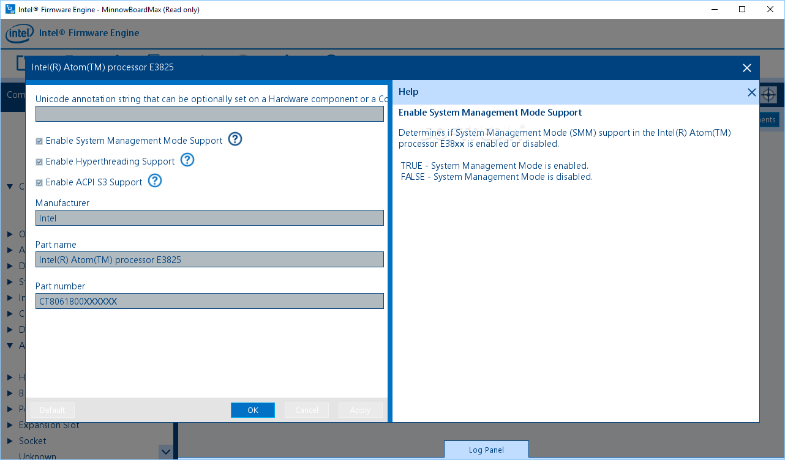This screenshot has width=785, height=460.
Task: Toggle Enable System Management Mode Support checkbox
Action: point(39,141)
